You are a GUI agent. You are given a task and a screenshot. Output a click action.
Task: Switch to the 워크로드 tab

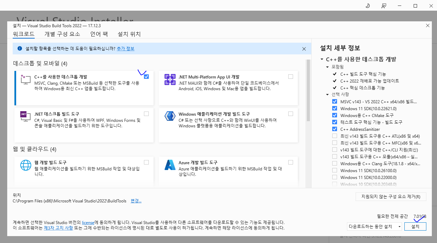tap(24, 34)
